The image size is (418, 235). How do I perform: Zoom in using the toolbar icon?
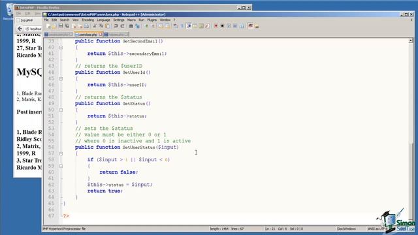[x=146, y=26]
